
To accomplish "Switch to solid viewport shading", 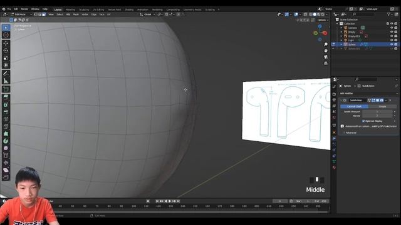I will (x=315, y=14).
